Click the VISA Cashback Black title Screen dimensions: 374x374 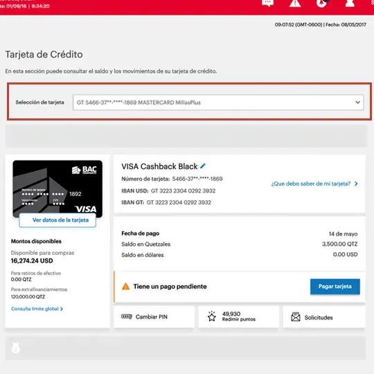(159, 166)
